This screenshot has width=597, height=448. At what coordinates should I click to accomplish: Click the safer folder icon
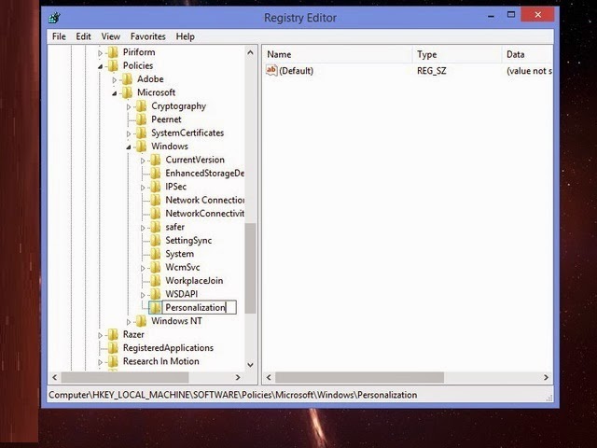[x=155, y=227]
